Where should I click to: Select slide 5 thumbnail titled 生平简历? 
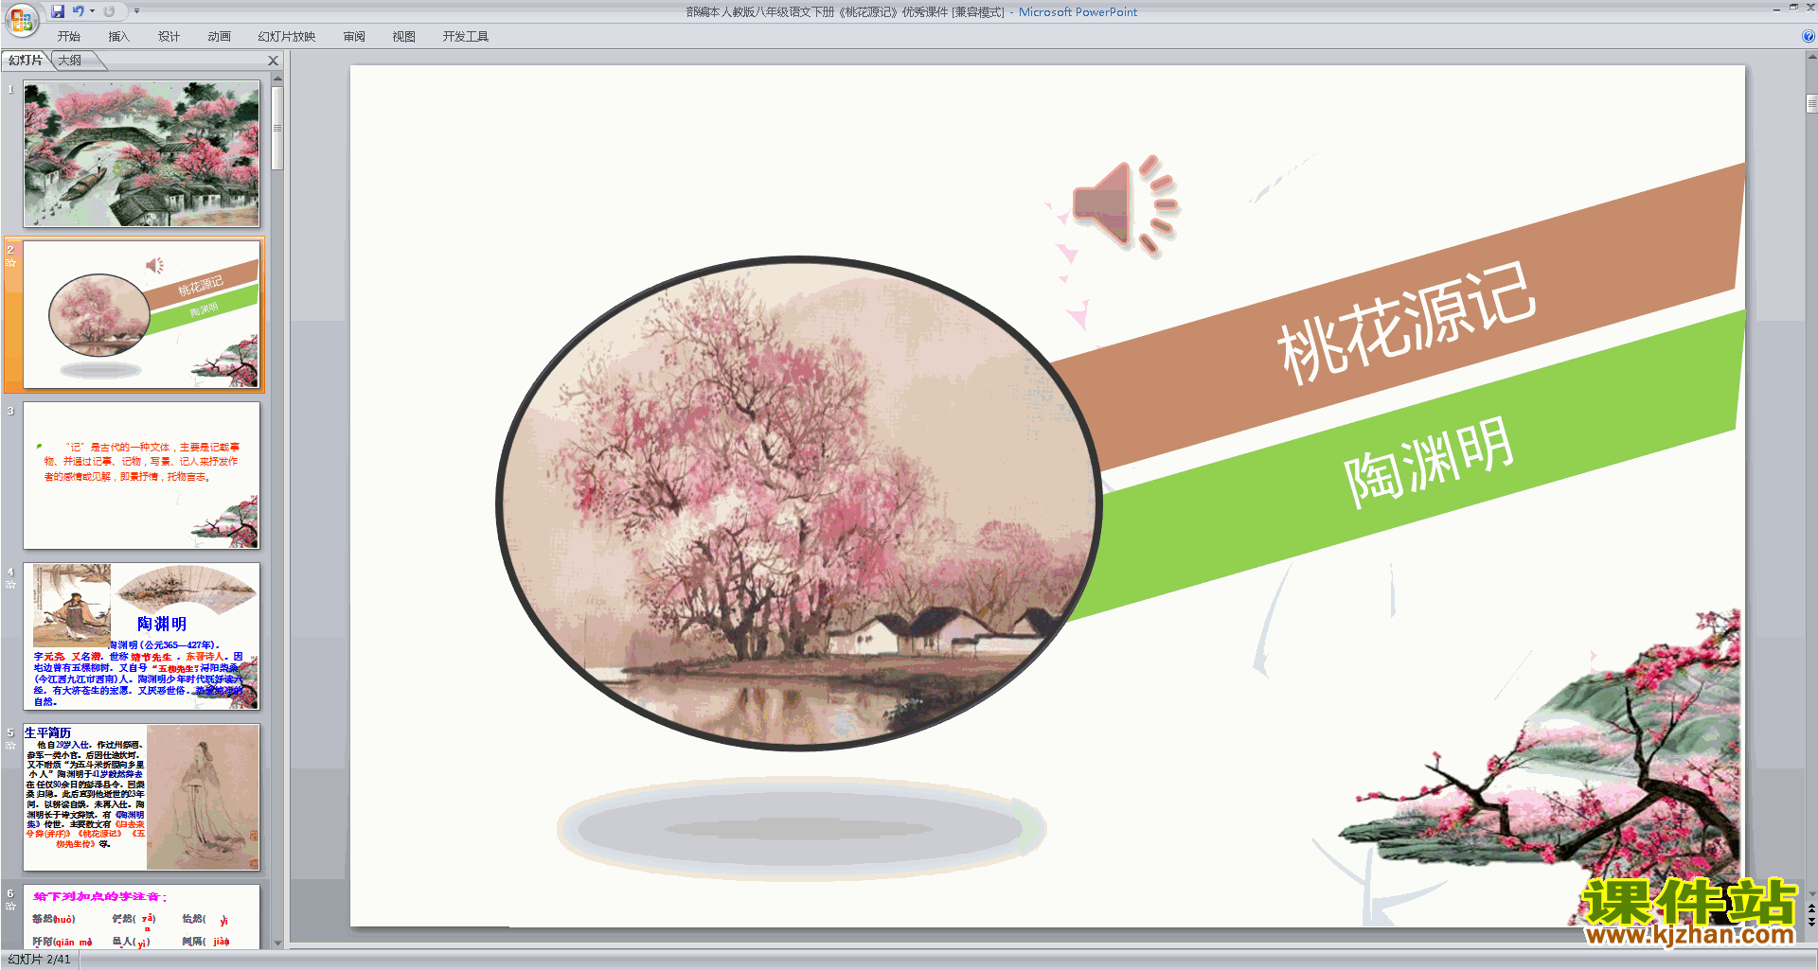point(142,798)
